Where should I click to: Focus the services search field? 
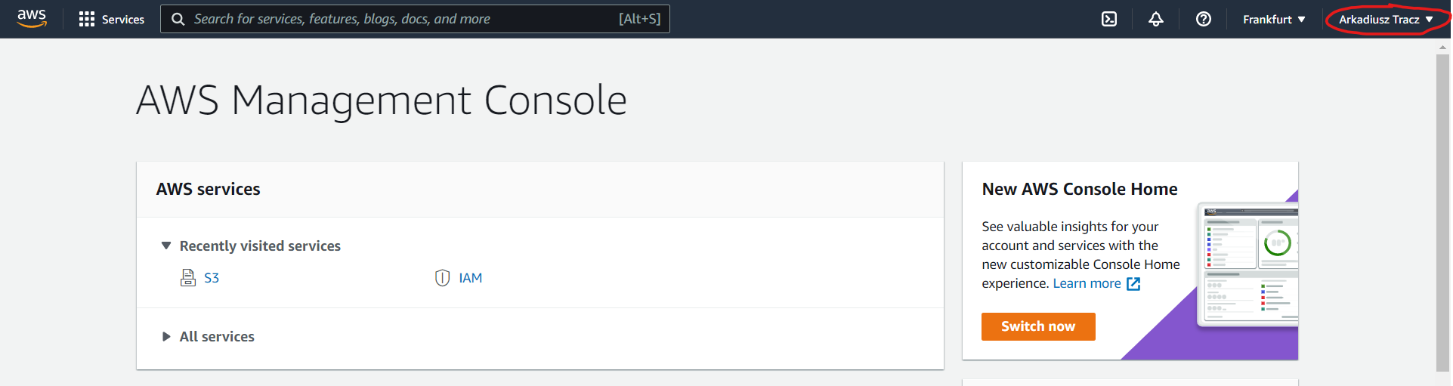tap(415, 19)
